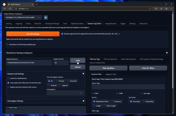
Task: Open browser profile avatar
Action: [4, 4]
